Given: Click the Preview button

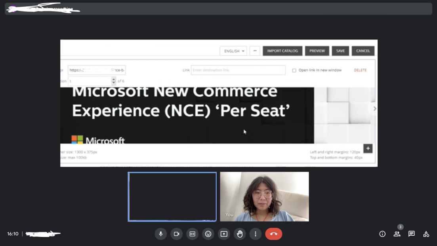Looking at the screenshot, I should (317, 51).
